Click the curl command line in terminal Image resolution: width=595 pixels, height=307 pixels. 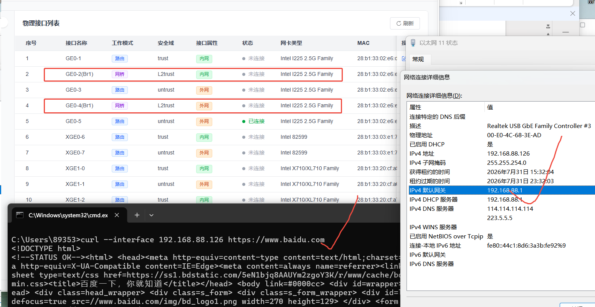(168, 240)
